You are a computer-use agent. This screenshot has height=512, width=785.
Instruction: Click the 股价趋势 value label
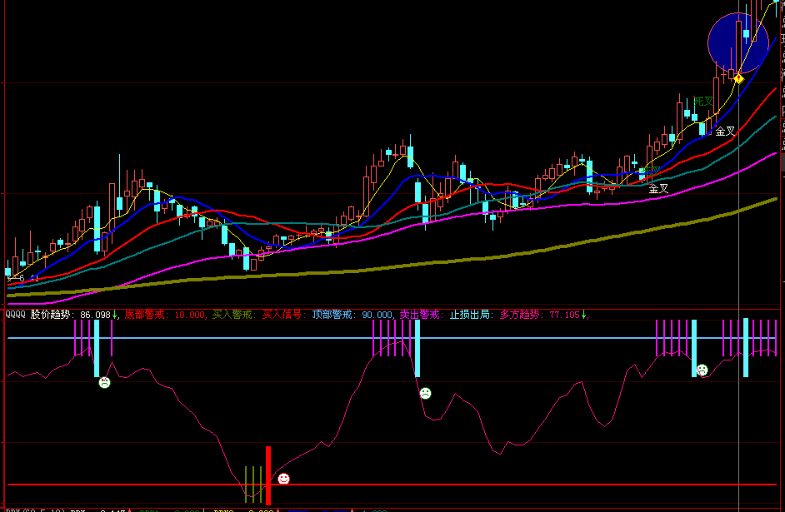pyautogui.click(x=73, y=315)
